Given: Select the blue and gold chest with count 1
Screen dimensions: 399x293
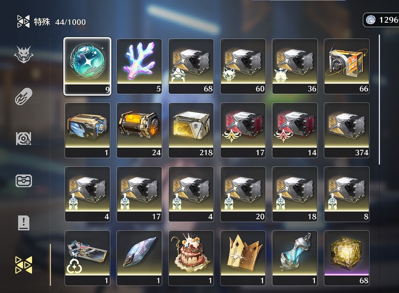Looking at the screenshot, I should tap(87, 130).
